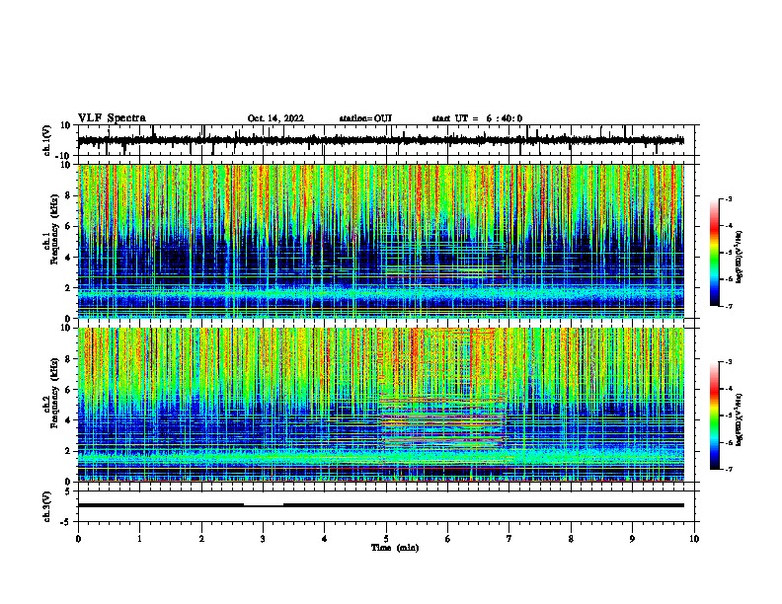Image resolution: width=782 pixels, height=604 pixels.
Task: Click the ch.2 spectrogram color scale bar
Action: click(x=715, y=415)
